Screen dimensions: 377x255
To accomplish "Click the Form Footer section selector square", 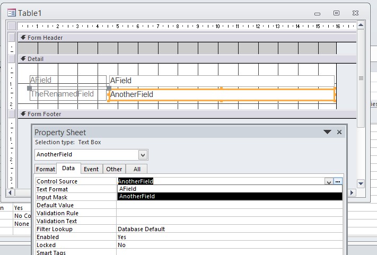I will click(x=12, y=113).
